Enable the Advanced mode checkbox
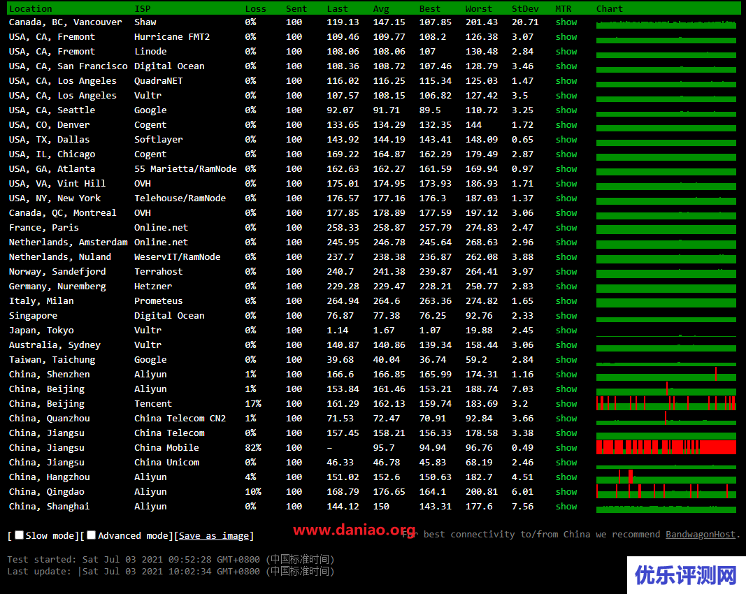This screenshot has height=594, width=746. click(92, 535)
